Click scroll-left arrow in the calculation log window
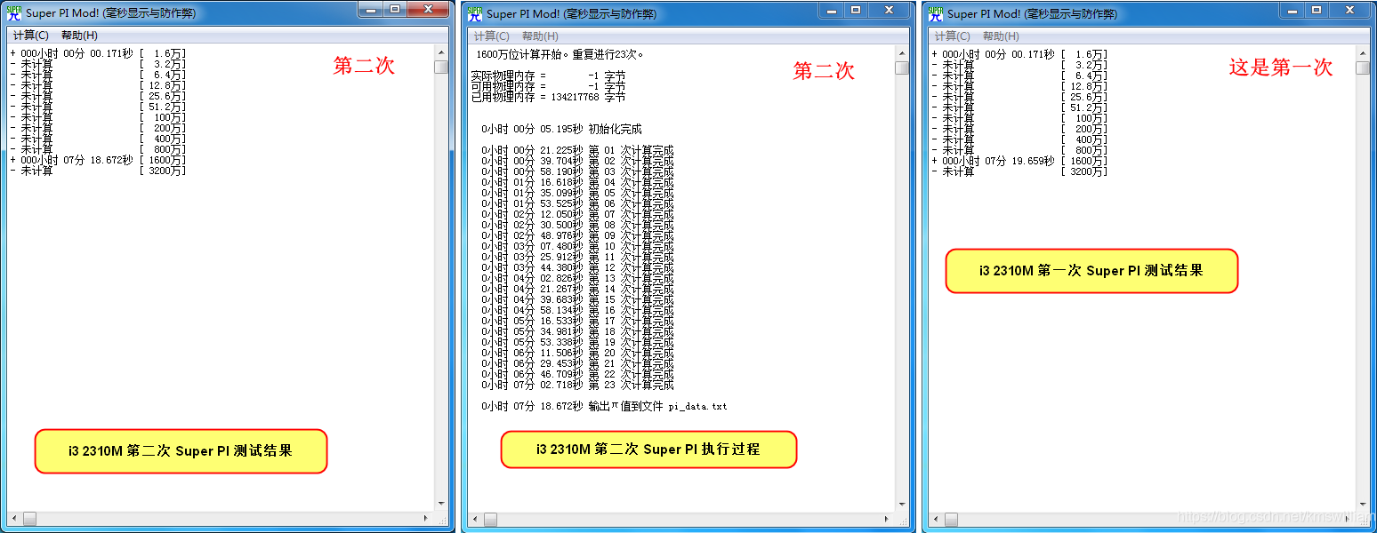 click(x=476, y=518)
